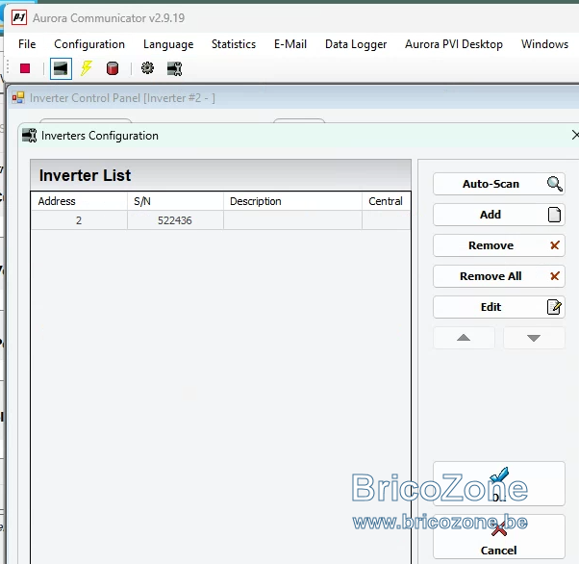
Task: Cancel the Inverters Configuration dialog
Action: 499,537
